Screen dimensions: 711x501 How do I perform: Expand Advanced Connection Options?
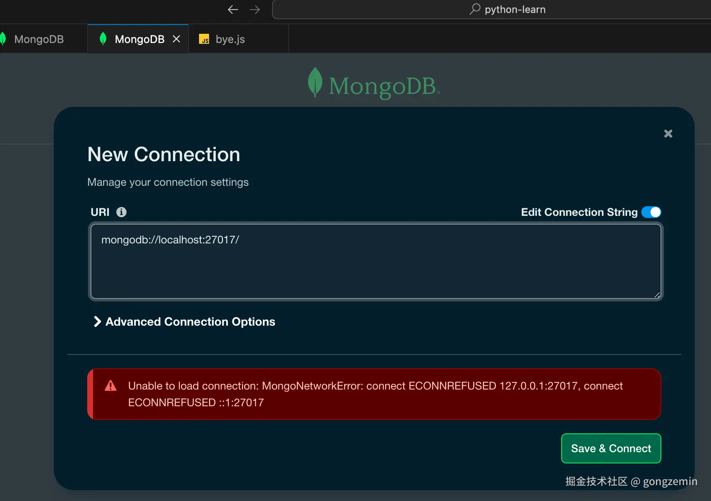pos(184,321)
